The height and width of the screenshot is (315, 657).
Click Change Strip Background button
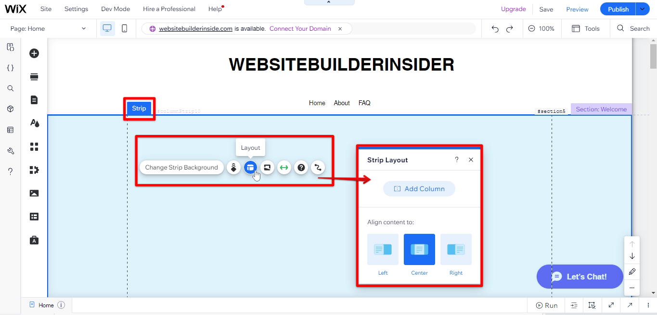(181, 168)
